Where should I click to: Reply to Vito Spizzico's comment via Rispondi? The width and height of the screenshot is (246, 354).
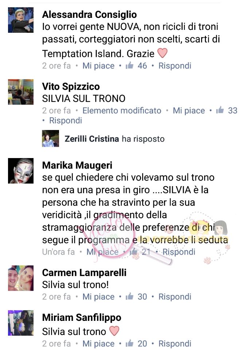[66, 120]
